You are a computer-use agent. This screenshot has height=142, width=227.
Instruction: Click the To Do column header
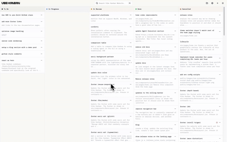tap(22, 9)
